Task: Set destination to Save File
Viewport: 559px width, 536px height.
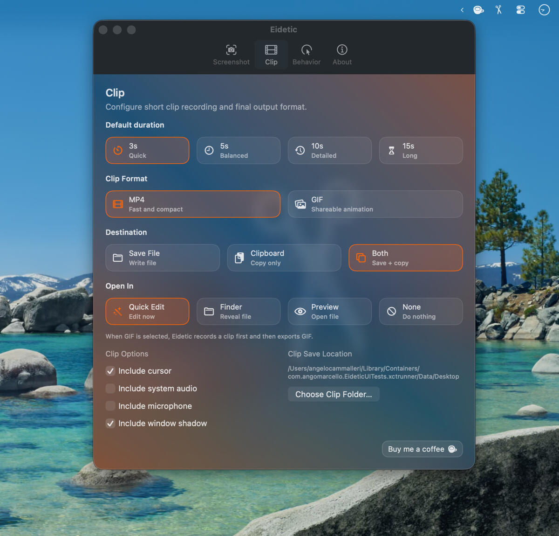Action: coord(163,258)
